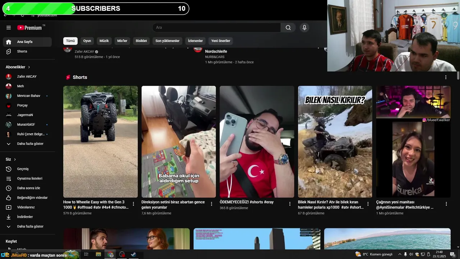Expand Siz list via Daha fazla göster
This screenshot has width=460, height=259.
[27, 227]
